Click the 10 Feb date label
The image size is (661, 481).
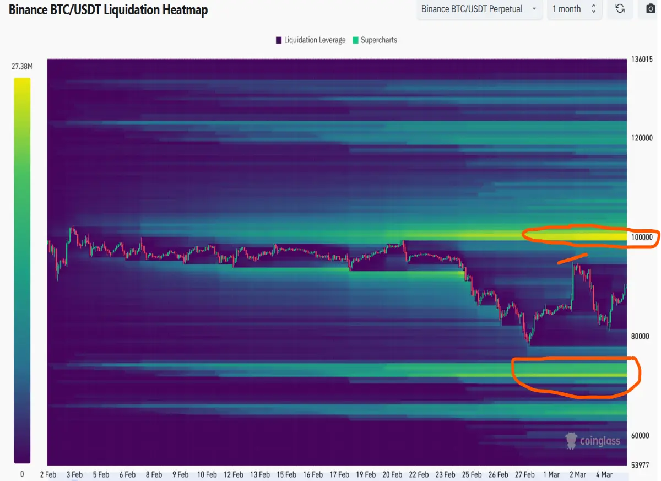(207, 474)
